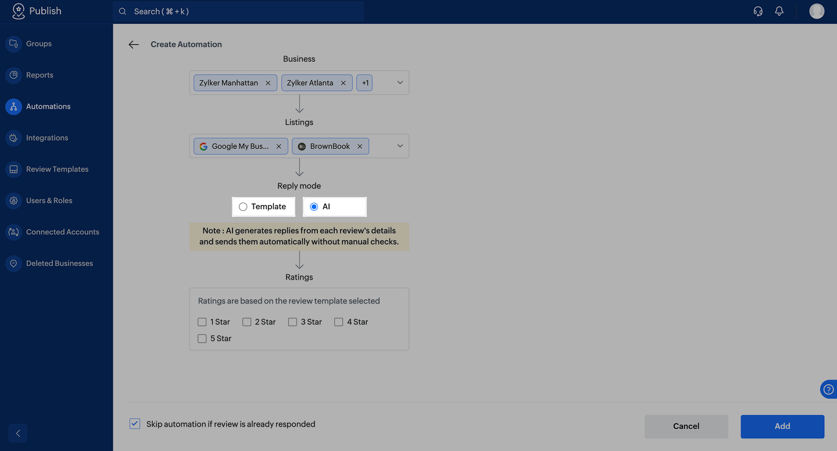
Task: Check the 5 Star rating
Action: click(202, 339)
